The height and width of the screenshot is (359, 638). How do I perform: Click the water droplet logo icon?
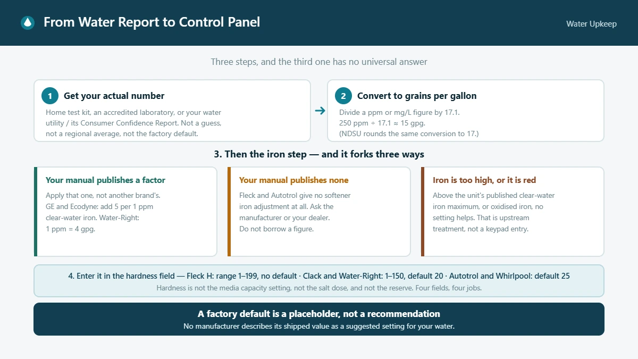27,22
